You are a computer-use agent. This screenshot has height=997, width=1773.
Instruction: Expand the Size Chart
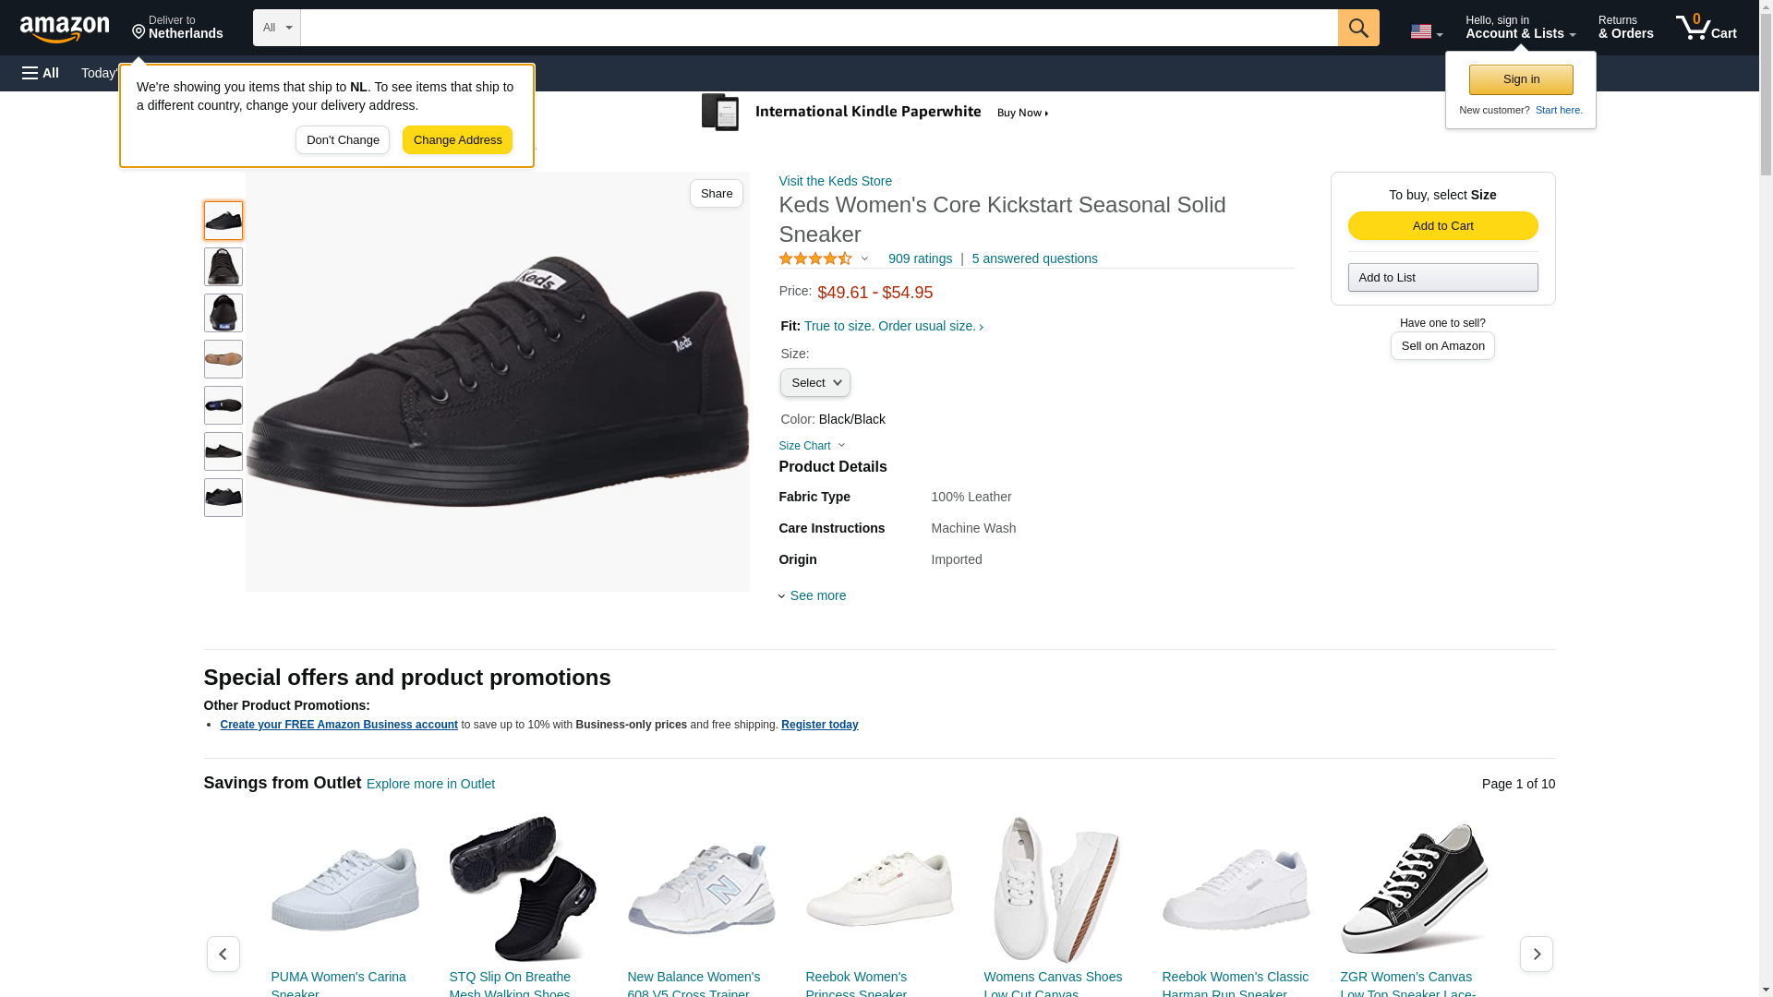(x=811, y=446)
